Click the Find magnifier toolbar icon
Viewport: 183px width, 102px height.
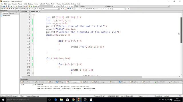point(24,6)
